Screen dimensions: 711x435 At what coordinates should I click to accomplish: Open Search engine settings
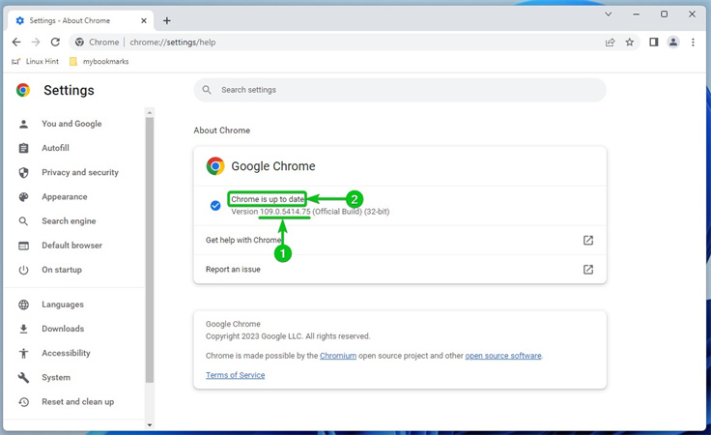69,221
